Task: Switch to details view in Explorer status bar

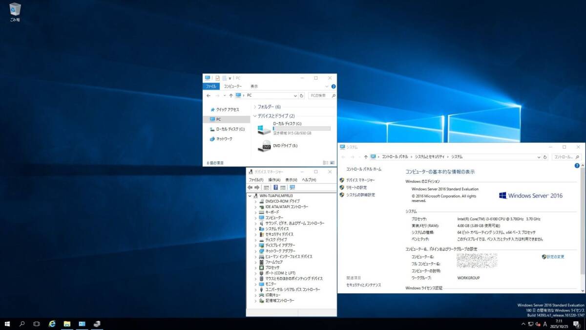Action: 326,162
